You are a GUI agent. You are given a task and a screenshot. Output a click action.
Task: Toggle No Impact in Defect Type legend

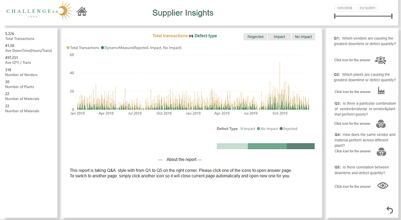pyautogui.click(x=267, y=129)
